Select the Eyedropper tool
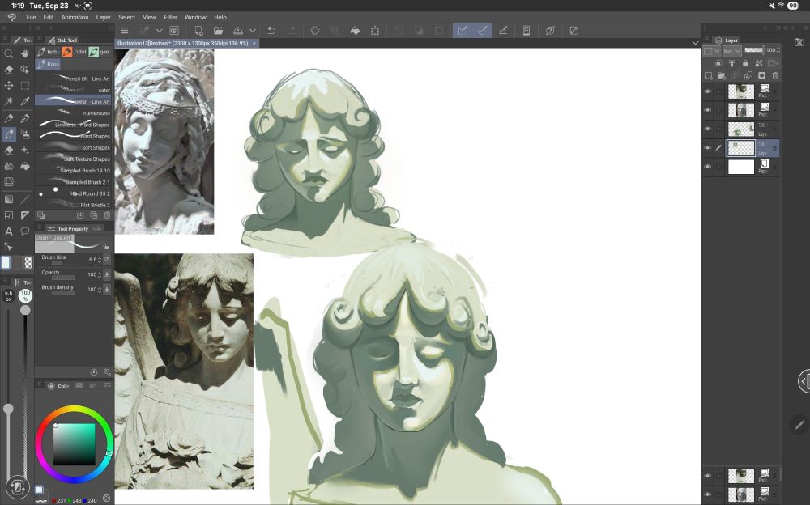The height and width of the screenshot is (505, 810). point(25,101)
